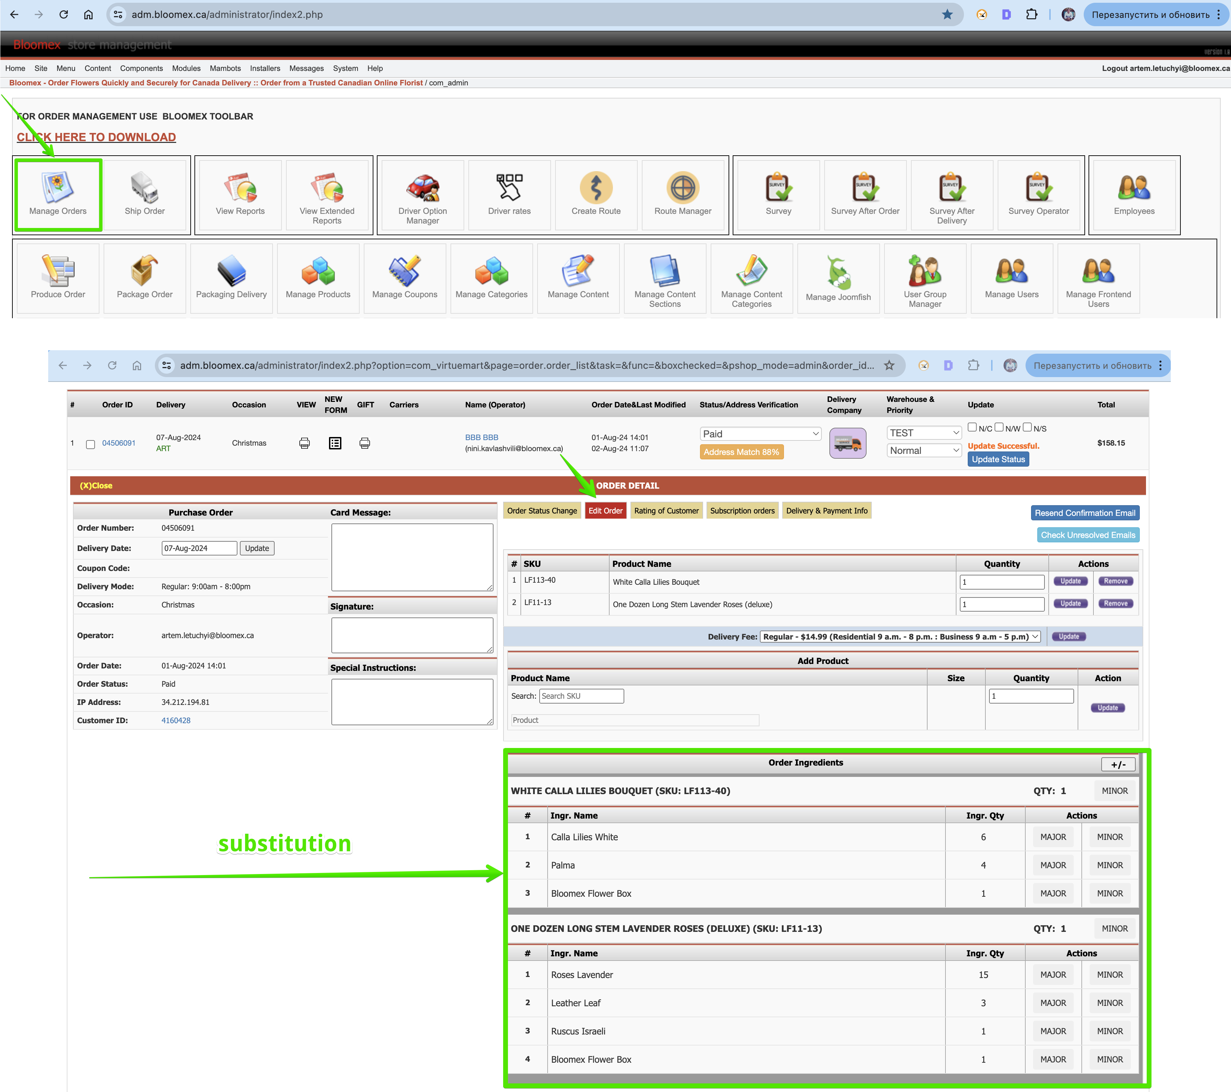Screen dimensions: 1231x1092
Task: Open Manage Categories icon
Action: [491, 278]
